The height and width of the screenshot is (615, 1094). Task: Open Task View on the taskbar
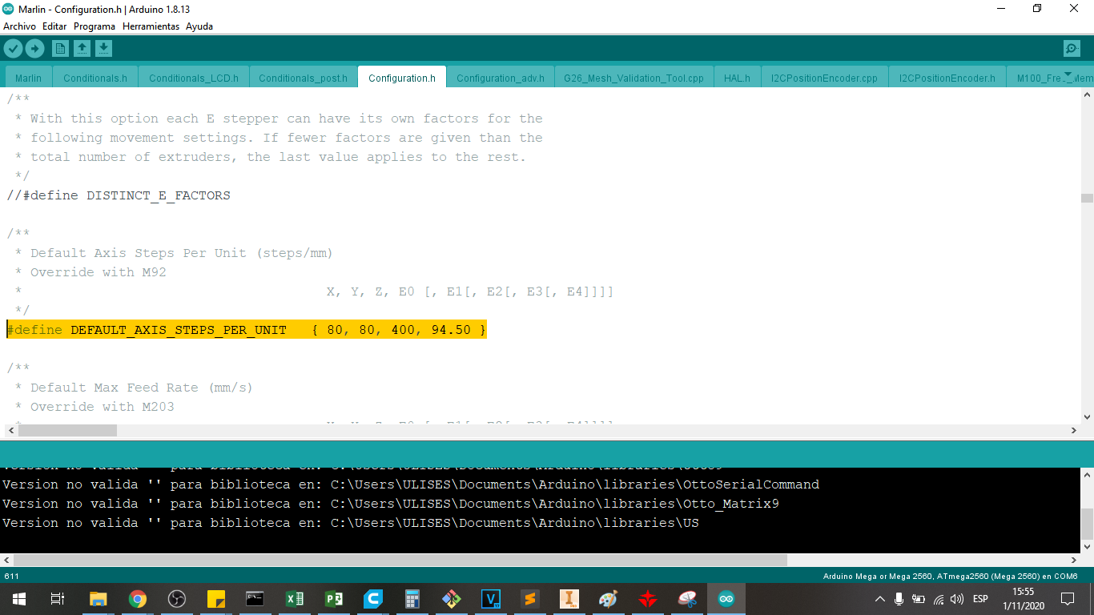point(58,599)
